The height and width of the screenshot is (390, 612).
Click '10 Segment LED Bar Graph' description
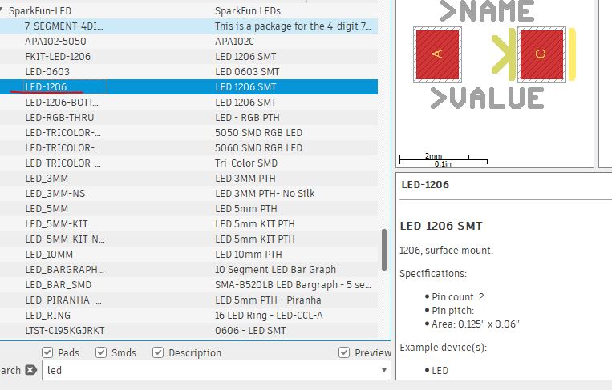tap(275, 269)
